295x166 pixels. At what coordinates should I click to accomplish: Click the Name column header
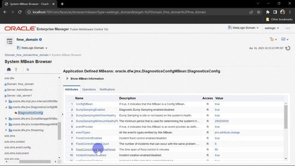coord(79,98)
